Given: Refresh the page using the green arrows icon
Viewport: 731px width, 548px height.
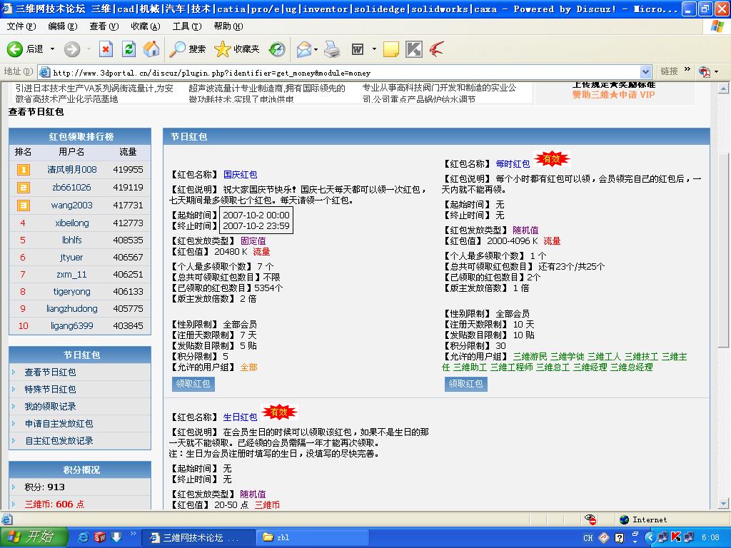Looking at the screenshot, I should point(128,49).
